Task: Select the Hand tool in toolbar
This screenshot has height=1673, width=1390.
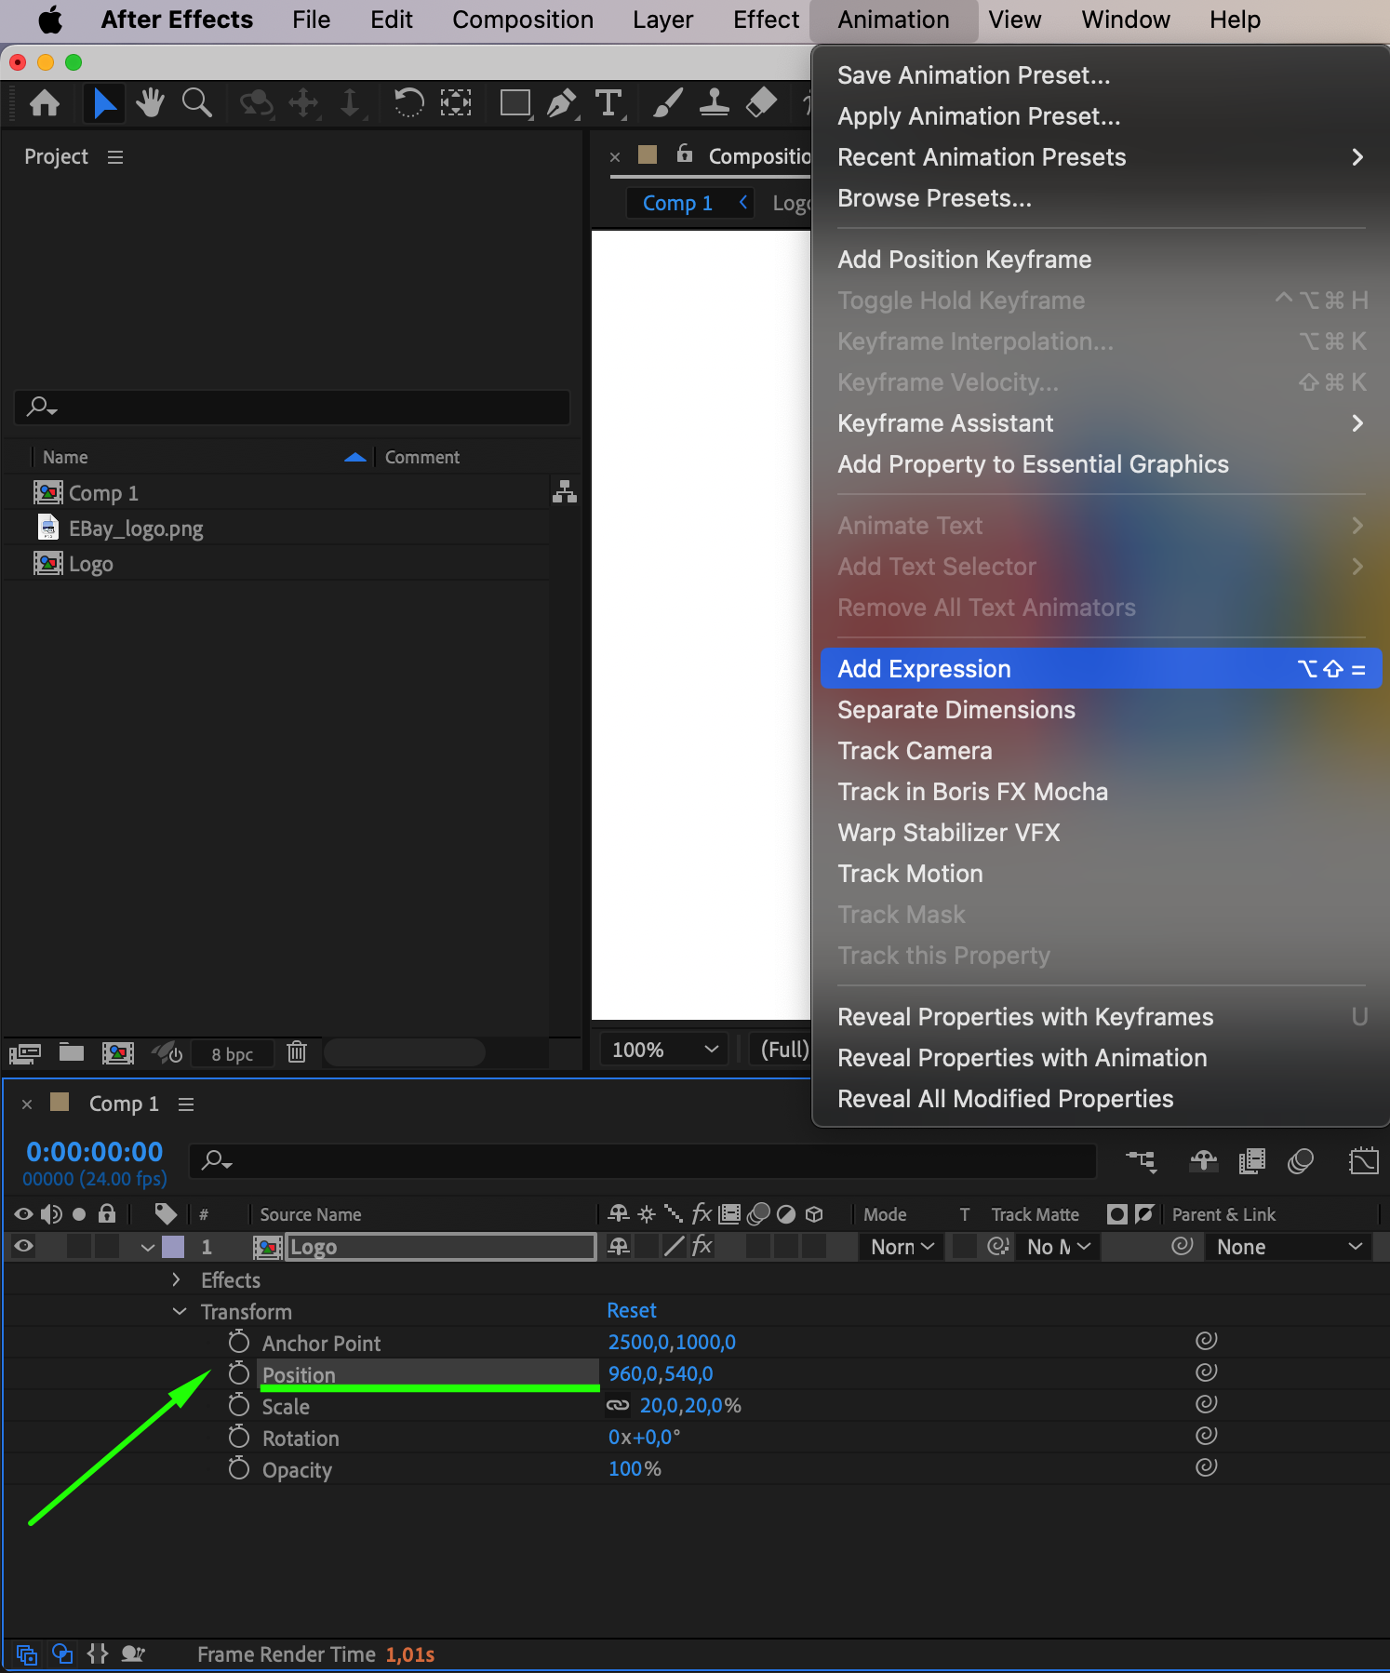Action: click(149, 102)
